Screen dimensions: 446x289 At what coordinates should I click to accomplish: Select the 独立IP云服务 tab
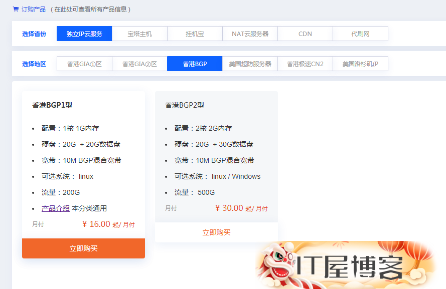(x=84, y=34)
